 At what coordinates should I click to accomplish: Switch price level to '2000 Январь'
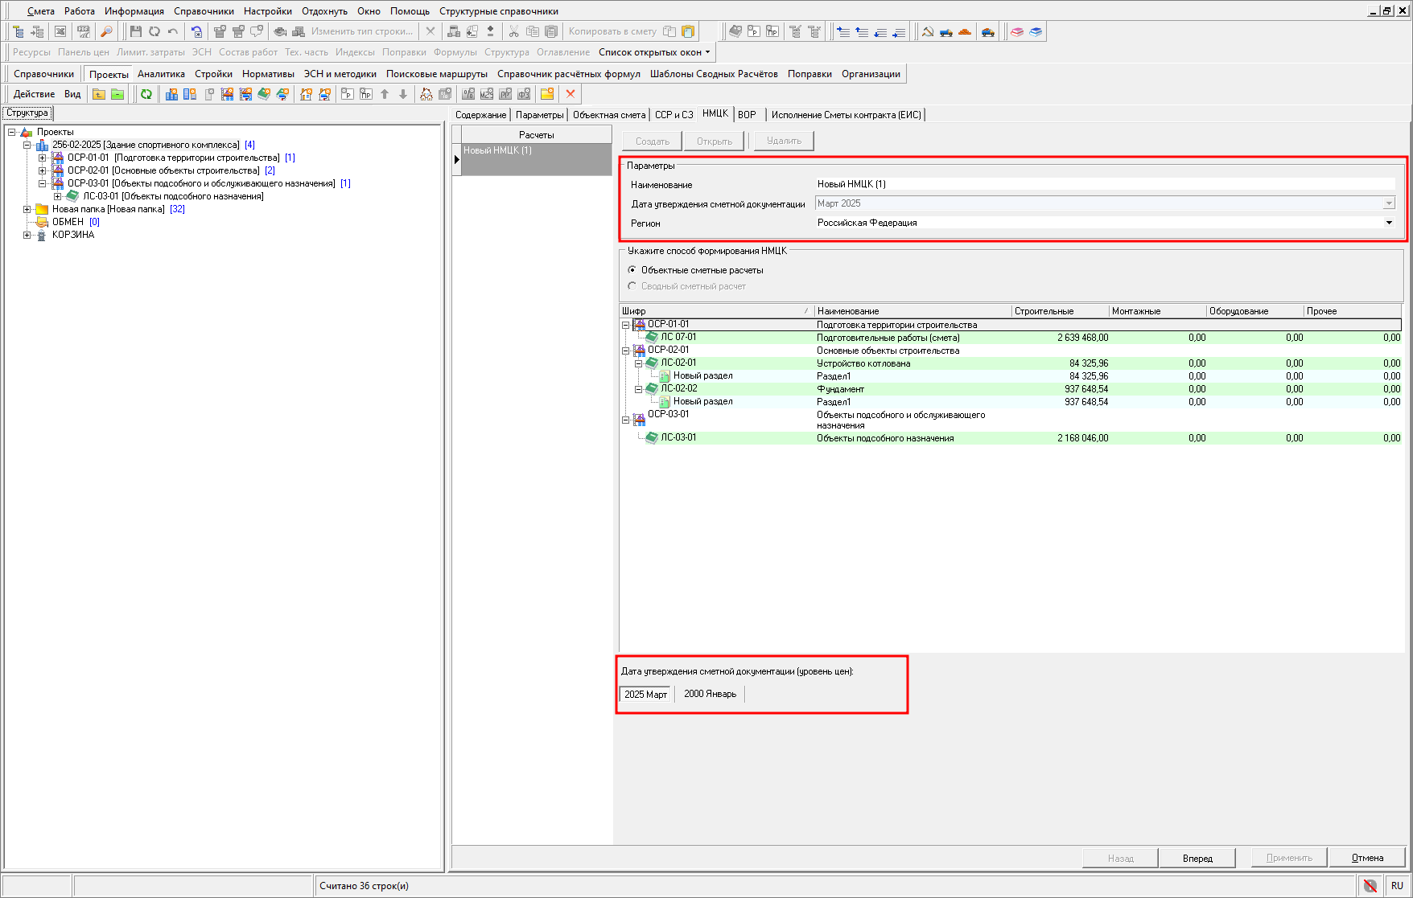710,694
